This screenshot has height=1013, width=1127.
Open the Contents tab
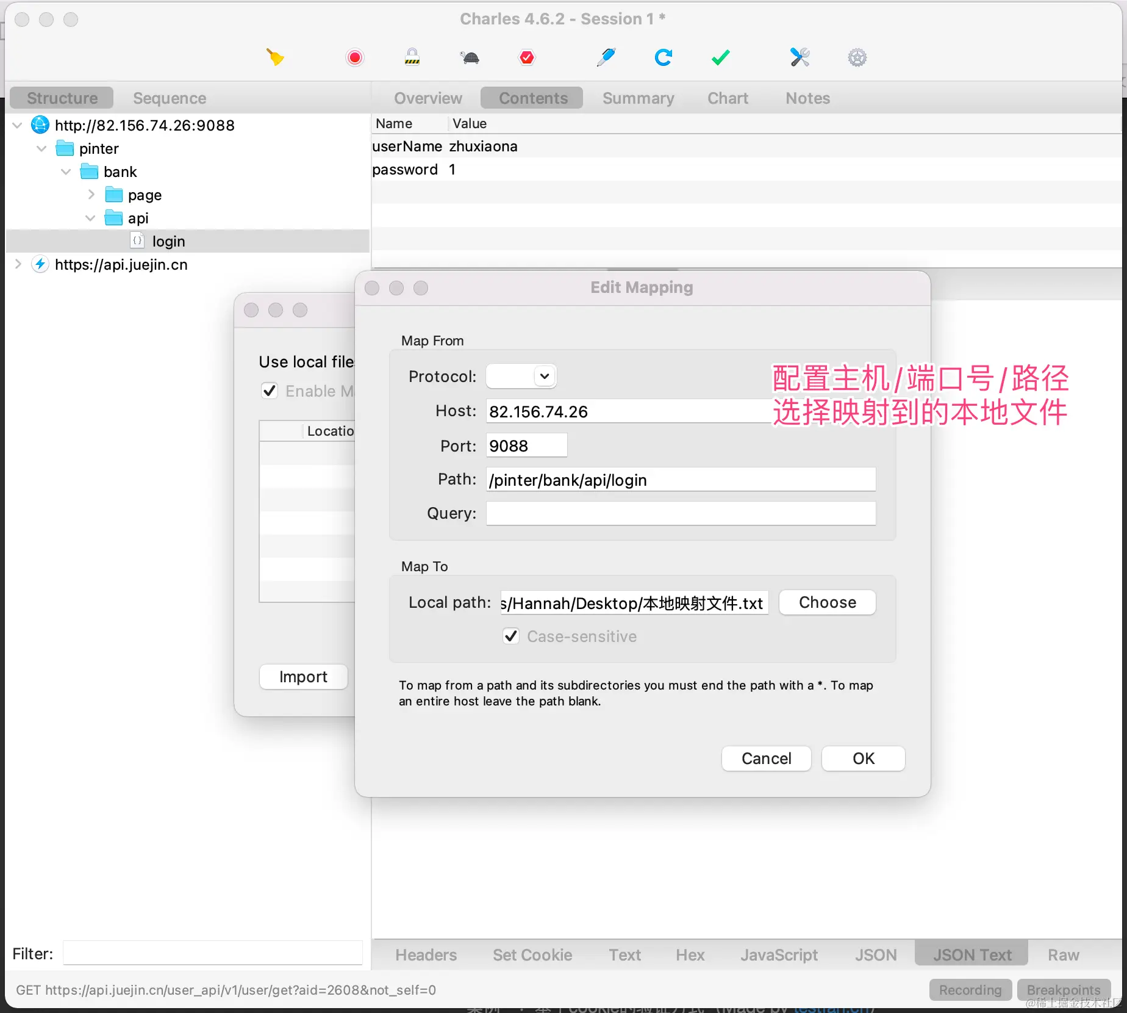[533, 98]
